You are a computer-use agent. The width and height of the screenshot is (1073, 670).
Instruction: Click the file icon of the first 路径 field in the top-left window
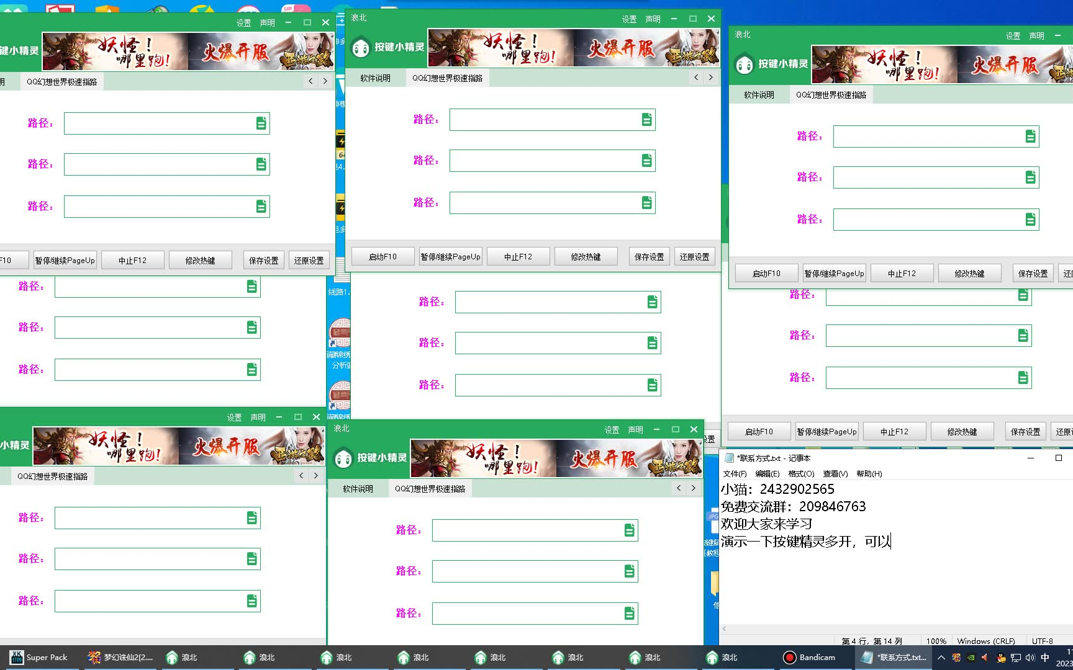(x=261, y=123)
